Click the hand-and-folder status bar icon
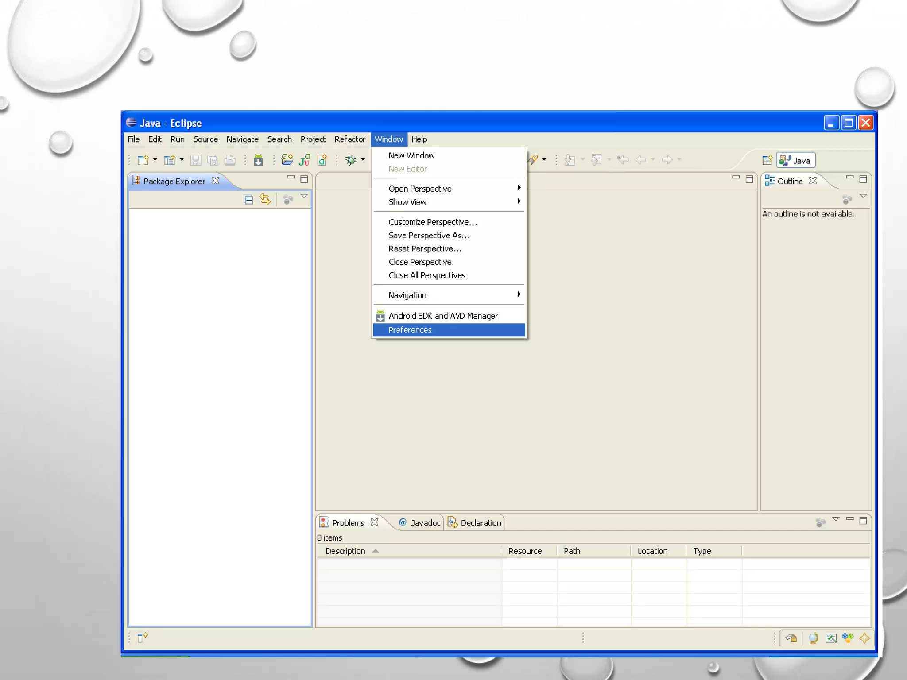Viewport: 907px width, 680px height. click(791, 638)
